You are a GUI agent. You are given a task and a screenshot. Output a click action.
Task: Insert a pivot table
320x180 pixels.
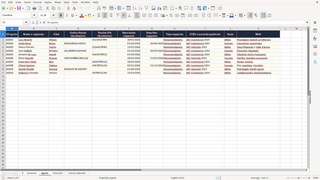165,8
